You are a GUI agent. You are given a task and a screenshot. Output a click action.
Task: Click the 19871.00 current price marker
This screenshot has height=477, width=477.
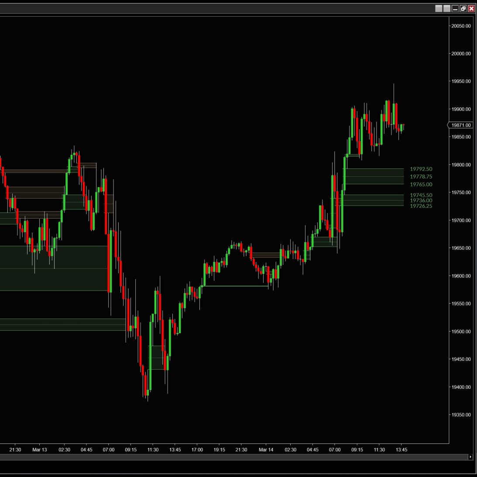[x=460, y=125]
